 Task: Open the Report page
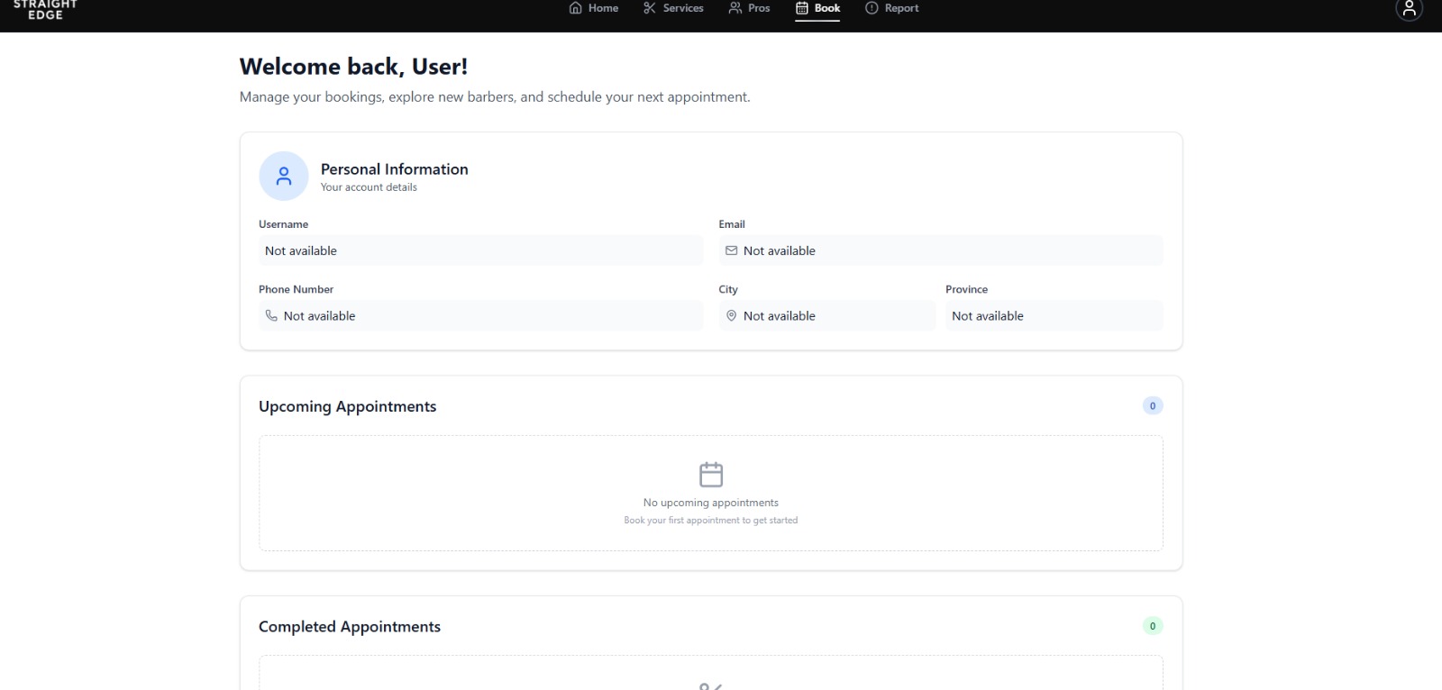click(892, 8)
